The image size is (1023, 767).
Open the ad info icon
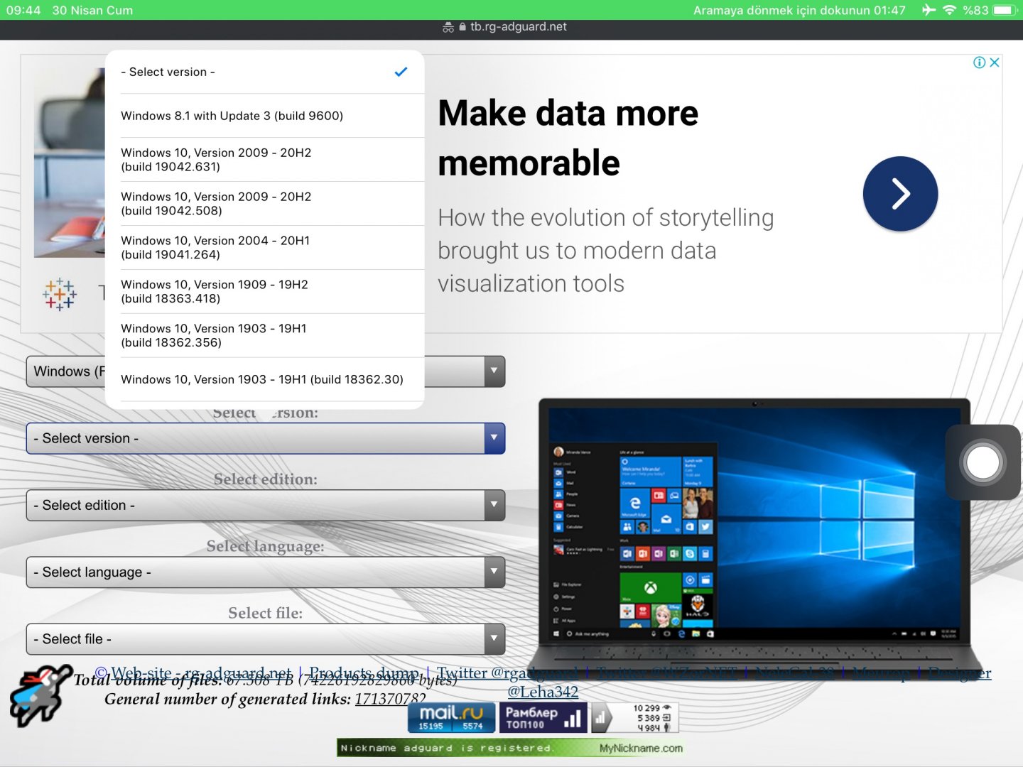[x=979, y=62]
